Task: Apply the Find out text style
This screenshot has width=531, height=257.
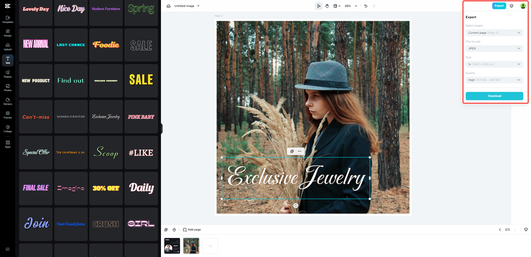Action: coord(71,80)
